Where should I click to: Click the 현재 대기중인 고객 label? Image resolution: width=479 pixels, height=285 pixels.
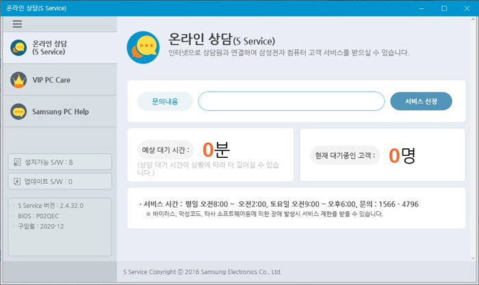[x=345, y=155]
